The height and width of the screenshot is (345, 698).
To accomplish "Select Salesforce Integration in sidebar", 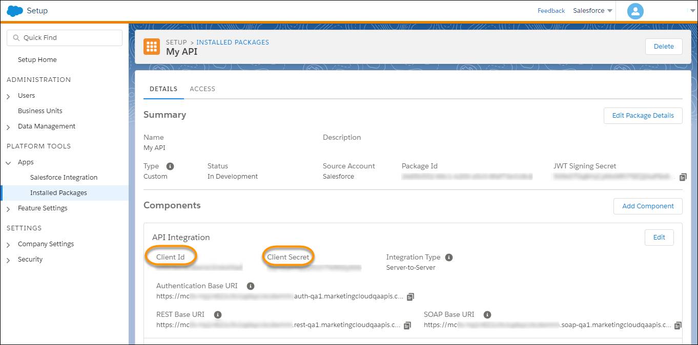I will (64, 178).
